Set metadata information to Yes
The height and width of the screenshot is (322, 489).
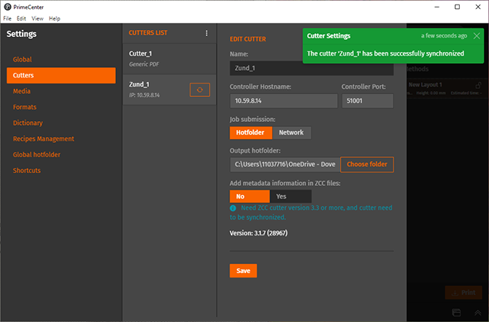(x=281, y=196)
